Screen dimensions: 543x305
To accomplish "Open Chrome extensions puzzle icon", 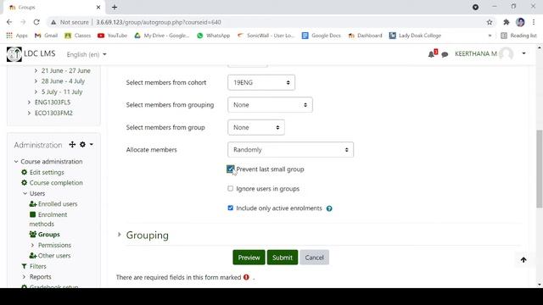I will click(507, 22).
